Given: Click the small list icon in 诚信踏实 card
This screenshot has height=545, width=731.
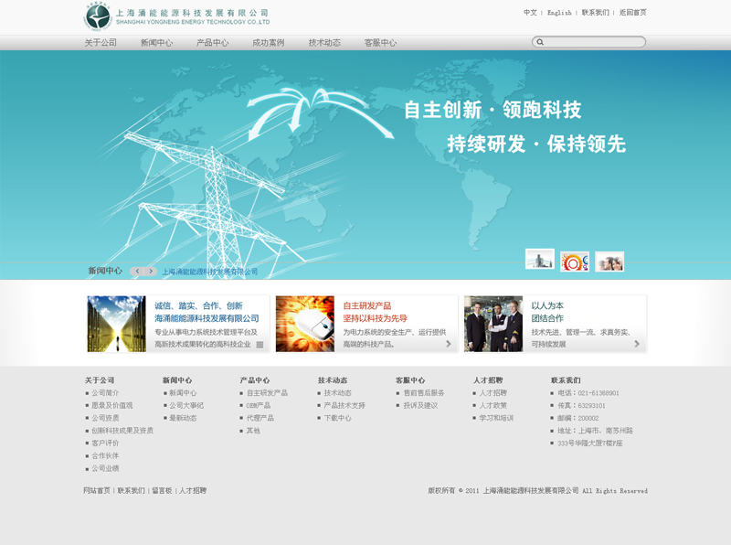Looking at the screenshot, I should 260,345.
